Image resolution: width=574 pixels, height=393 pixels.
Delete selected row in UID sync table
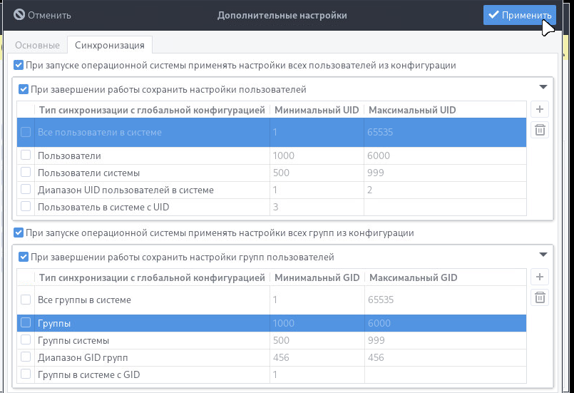pos(540,130)
